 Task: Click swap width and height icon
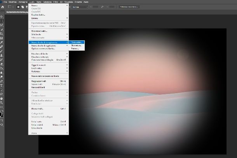(103, 7)
